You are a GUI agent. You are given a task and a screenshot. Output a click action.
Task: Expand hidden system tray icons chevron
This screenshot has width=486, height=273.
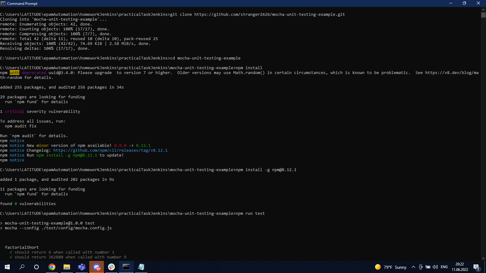pyautogui.click(x=413, y=267)
